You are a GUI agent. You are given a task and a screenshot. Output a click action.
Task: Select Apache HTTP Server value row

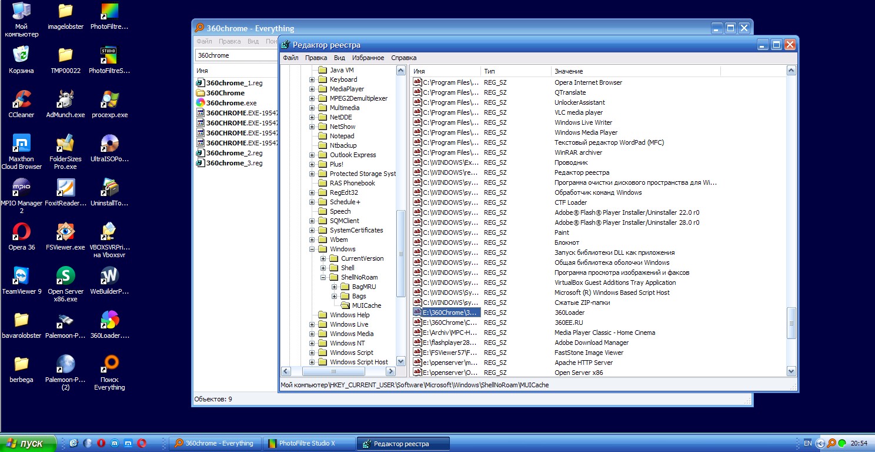coord(599,363)
